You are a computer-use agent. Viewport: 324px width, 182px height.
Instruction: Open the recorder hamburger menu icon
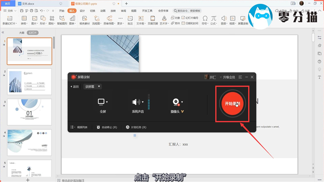pos(240,77)
